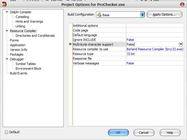
Task: Click the Ignore INCLUDE False value
Action: click(130, 40)
